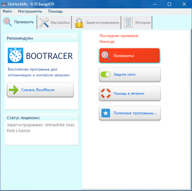Click the lifebuoy help icon

(106, 93)
